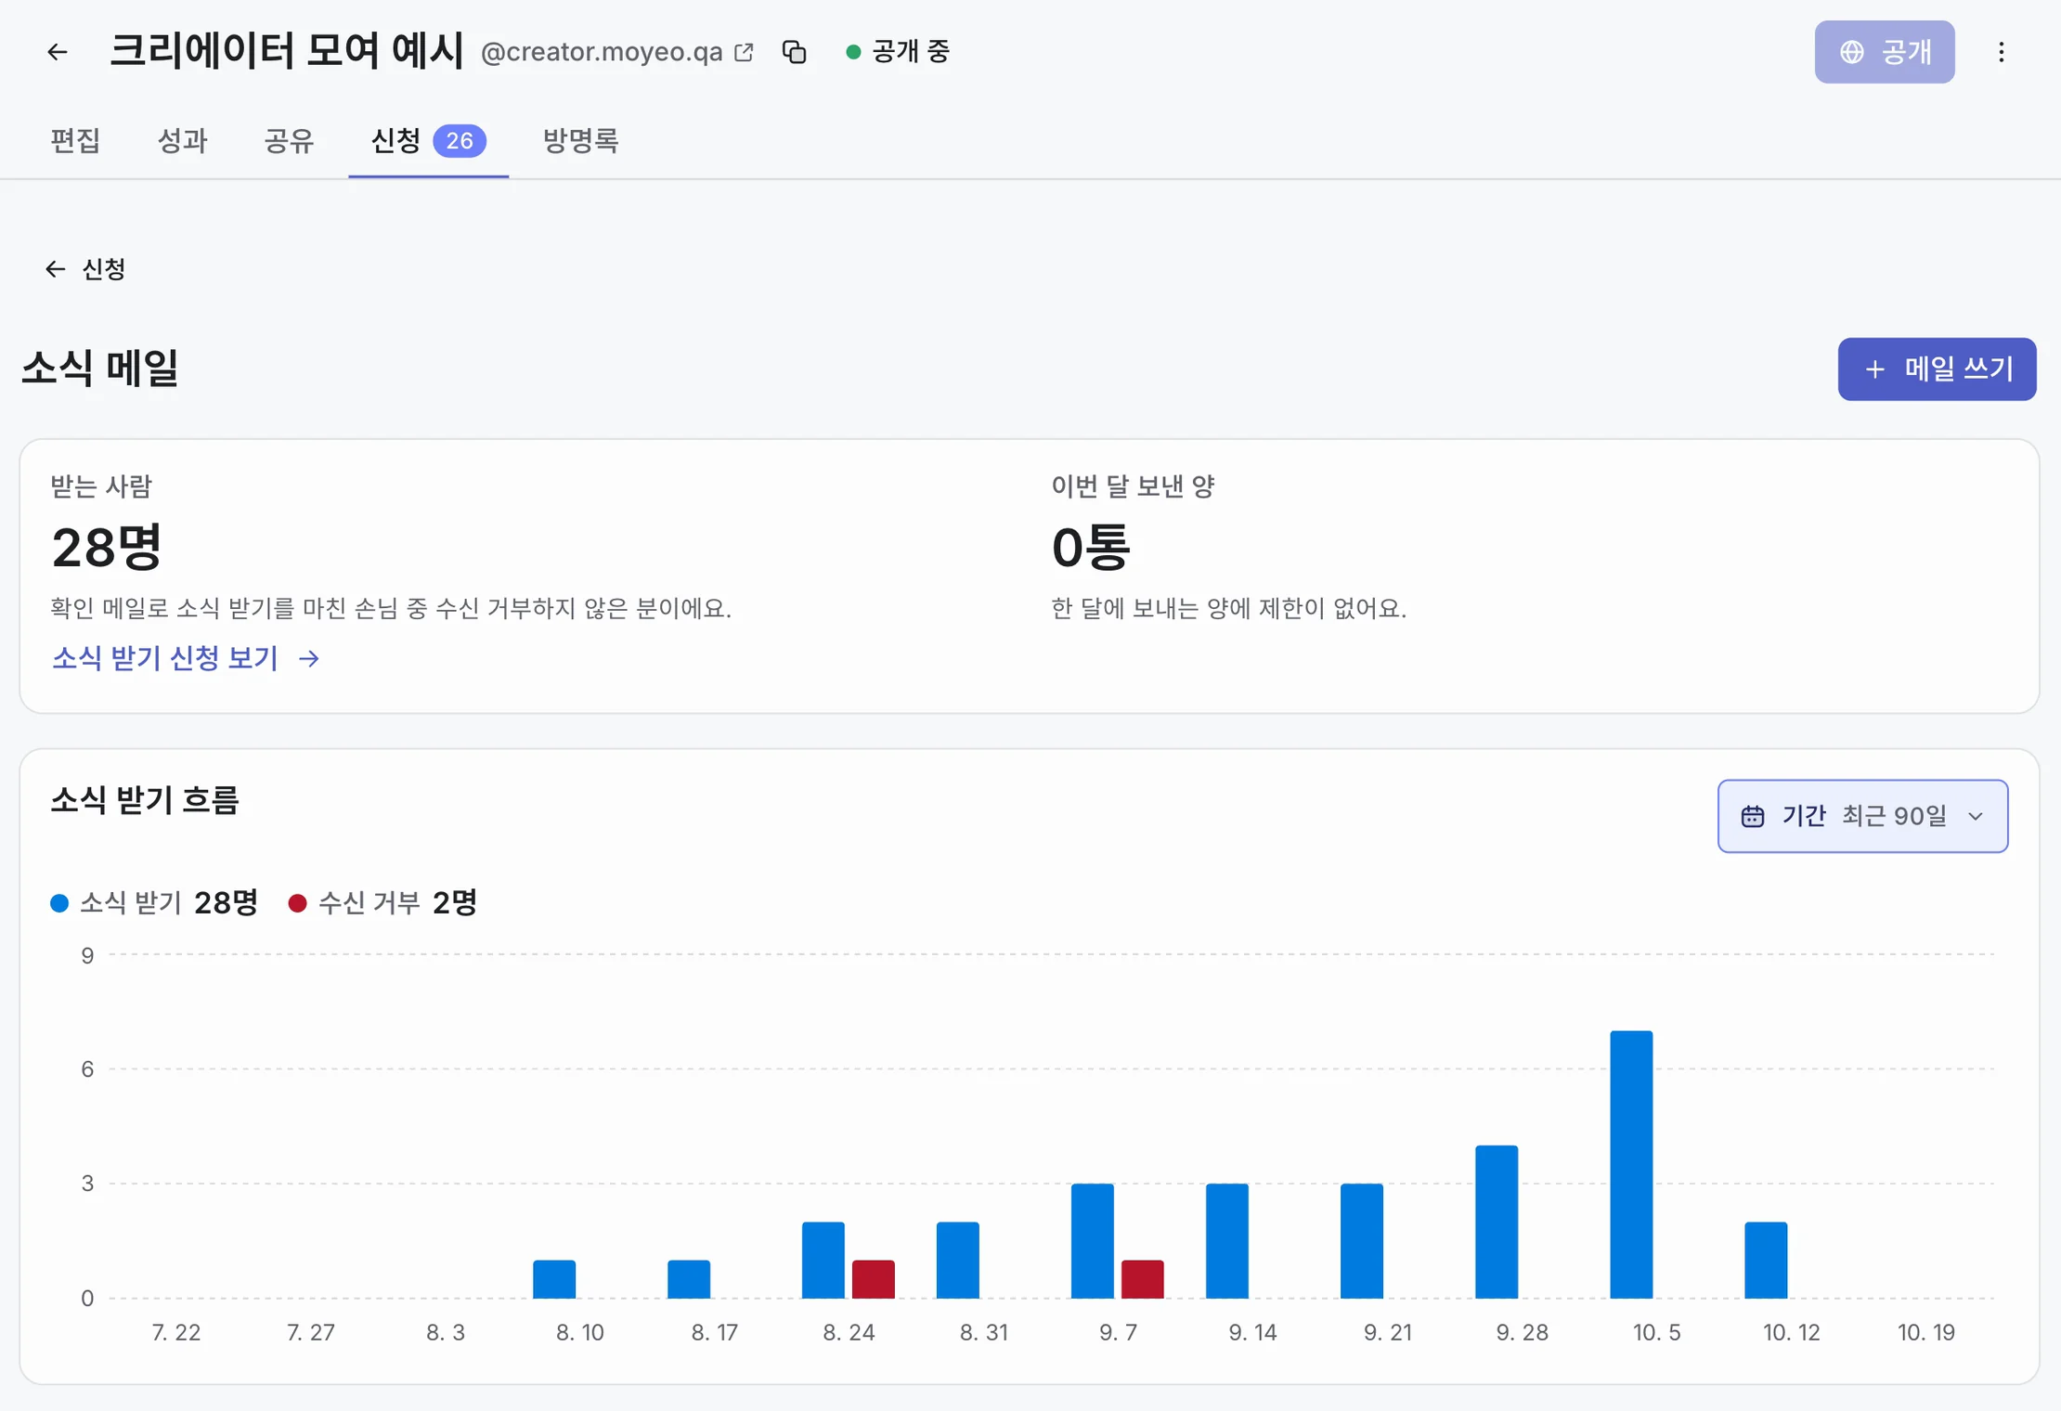Click the blue bar at 10. 12
Image resolution: width=2061 pixels, height=1411 pixels.
click(1766, 1260)
